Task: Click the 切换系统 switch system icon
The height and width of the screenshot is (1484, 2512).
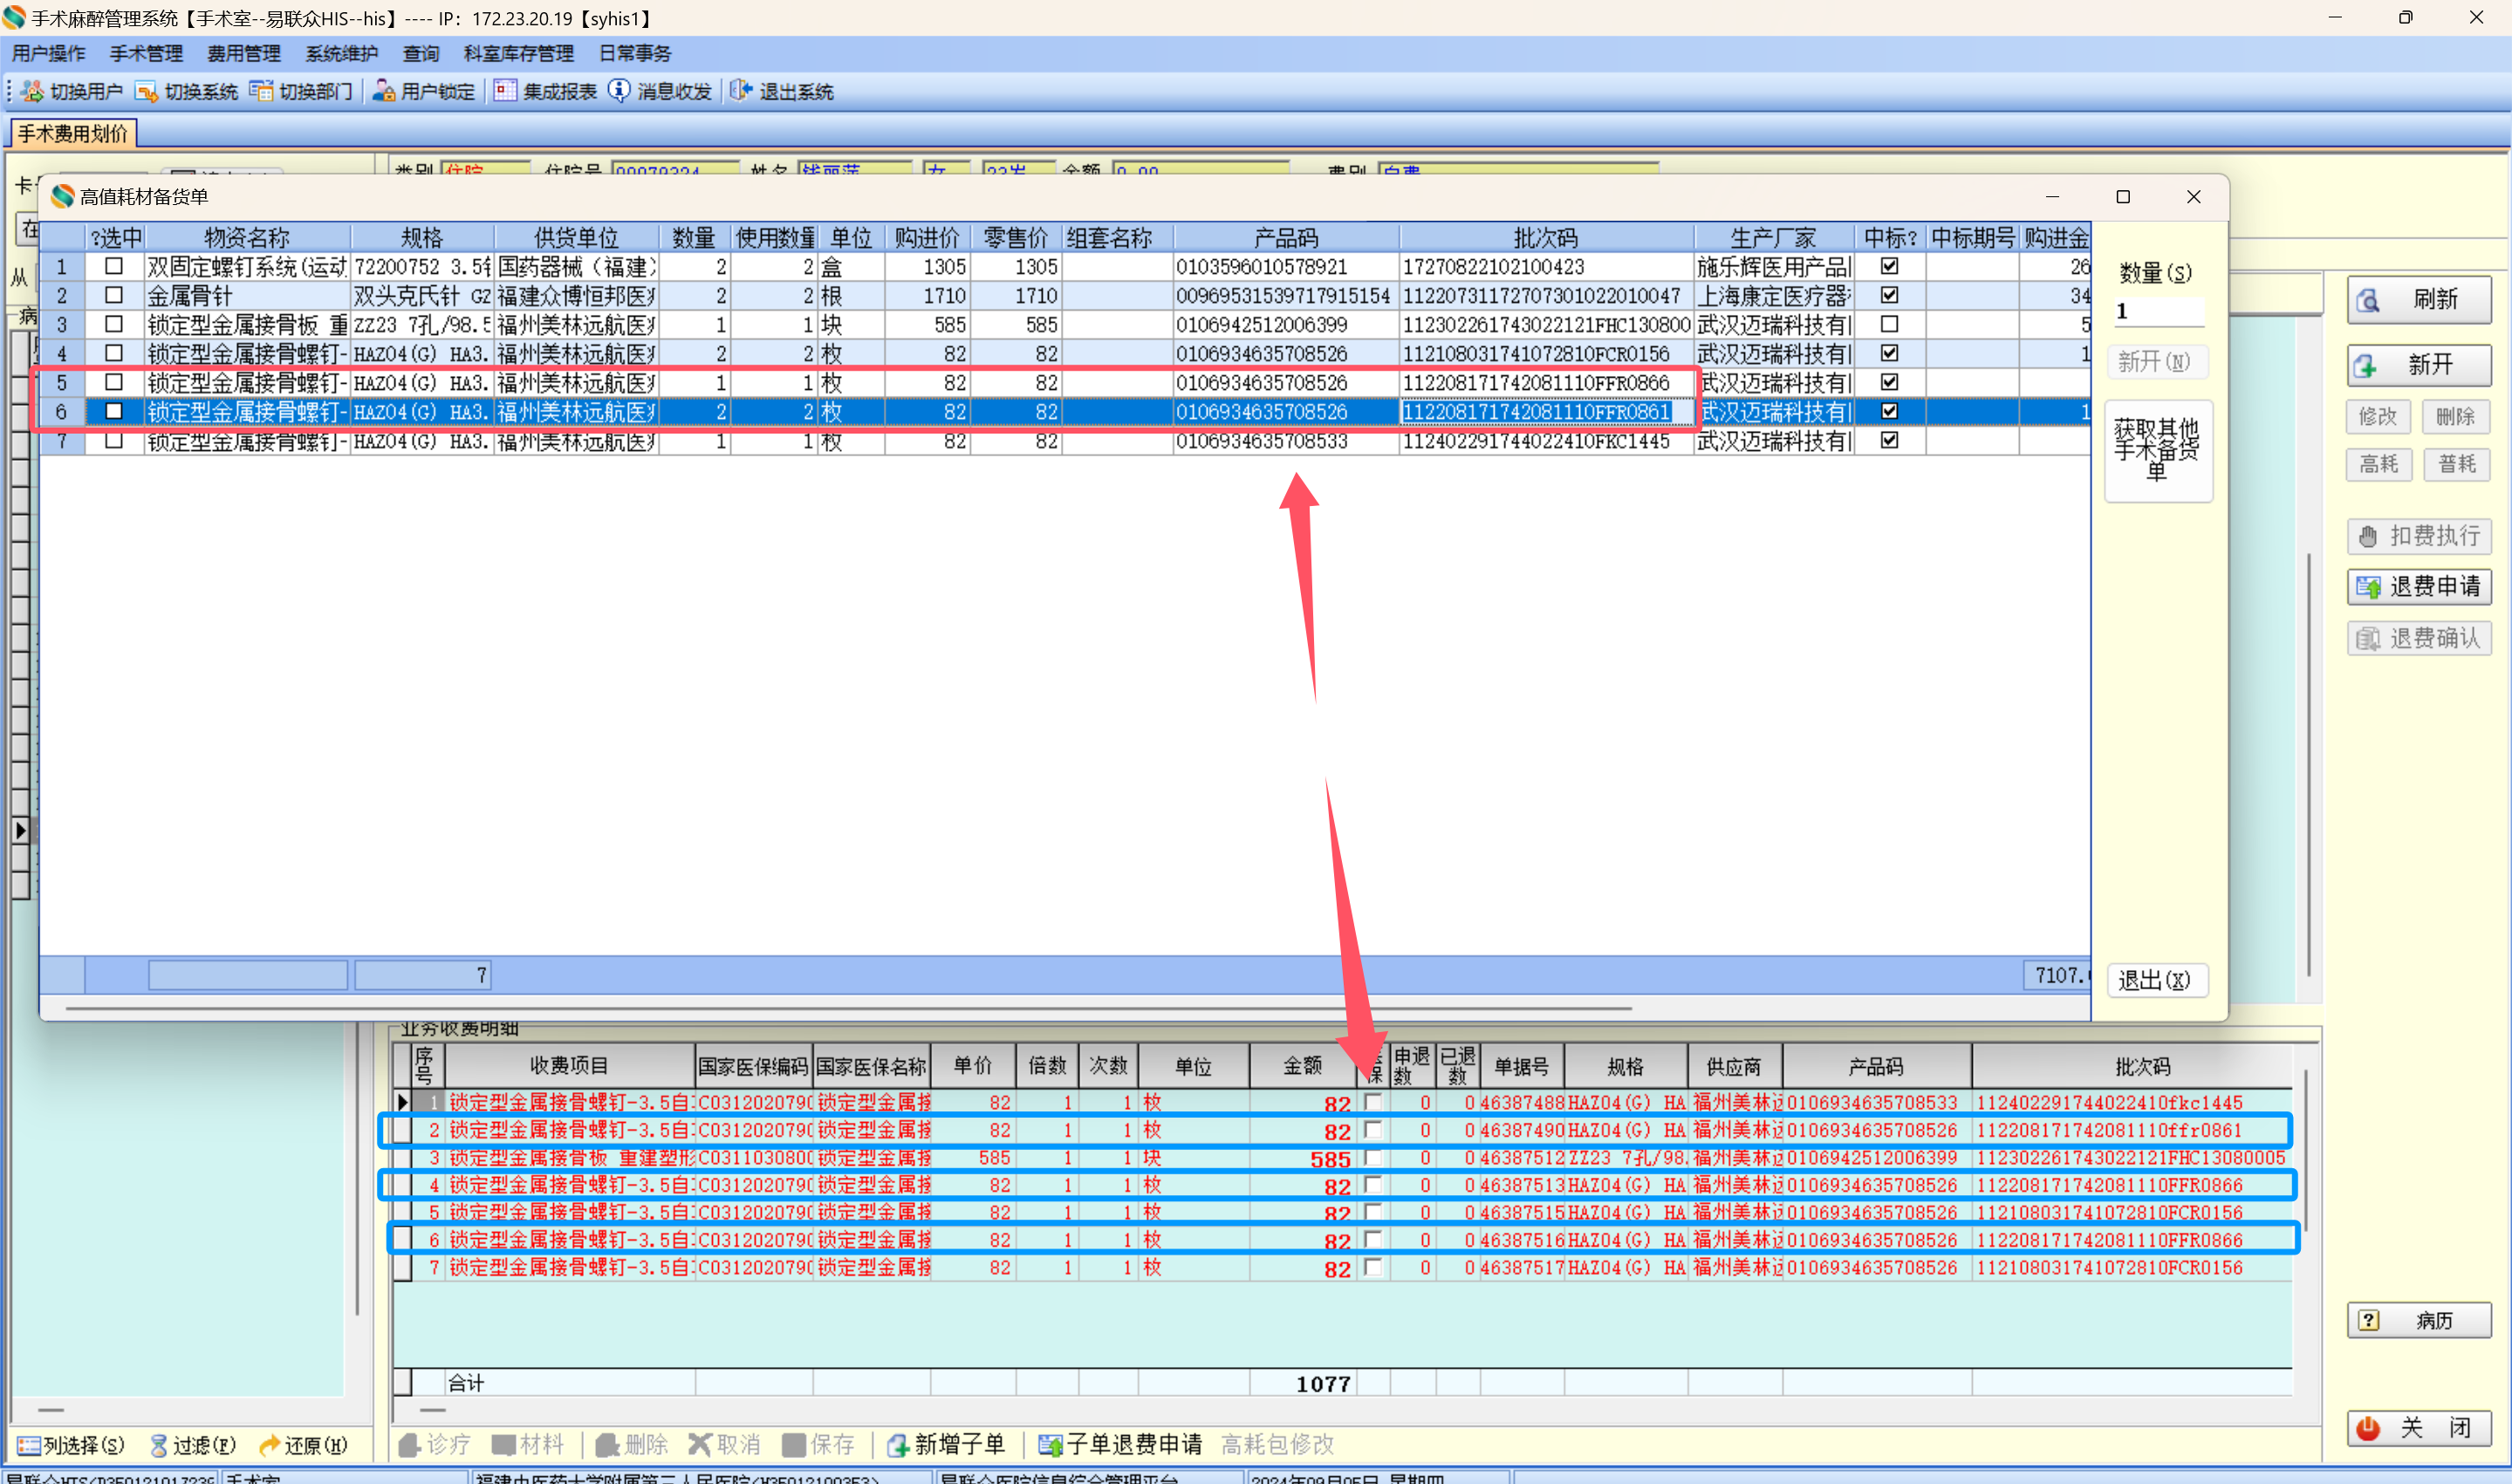Action: [x=146, y=91]
